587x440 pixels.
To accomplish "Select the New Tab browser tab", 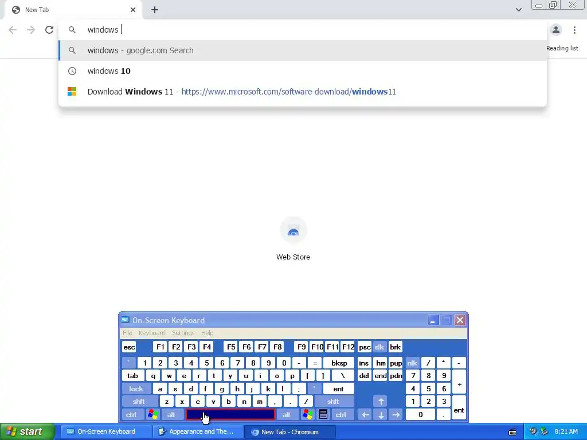I will (73, 10).
